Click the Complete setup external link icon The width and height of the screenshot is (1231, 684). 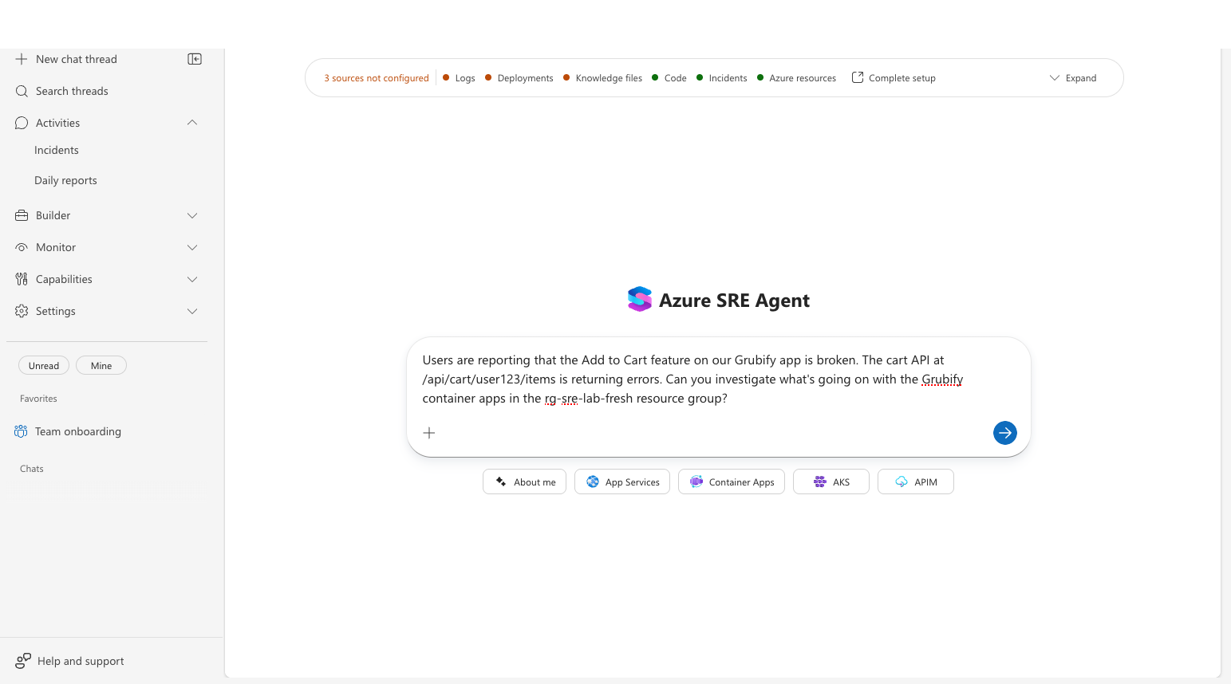point(858,77)
